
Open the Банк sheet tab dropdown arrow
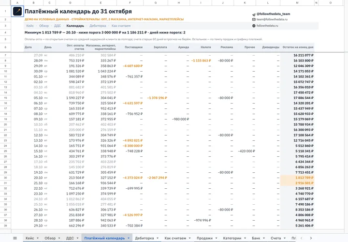point(264,238)
